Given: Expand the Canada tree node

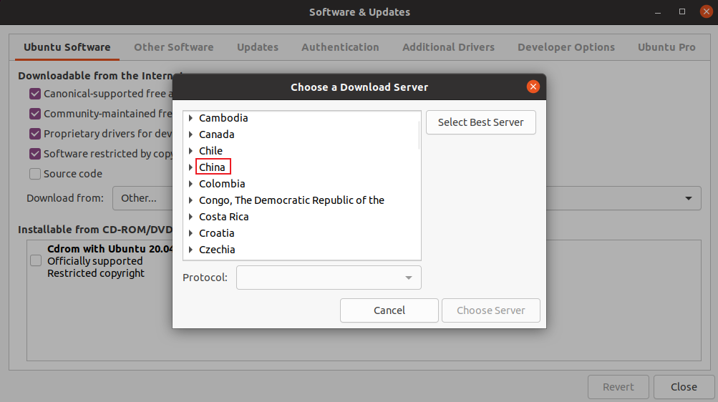Looking at the screenshot, I should pyautogui.click(x=190, y=134).
